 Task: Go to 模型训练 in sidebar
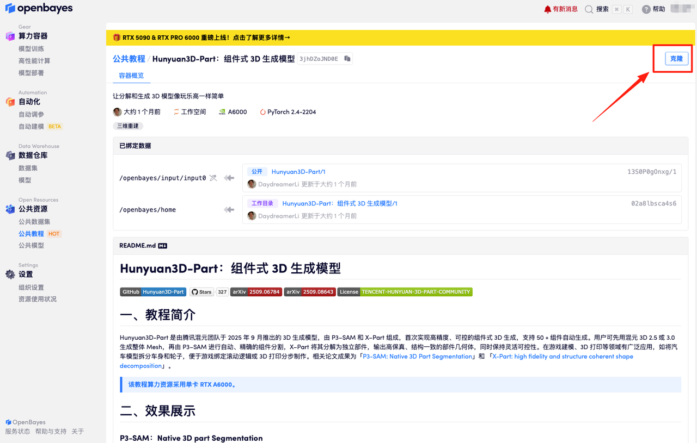[31, 49]
